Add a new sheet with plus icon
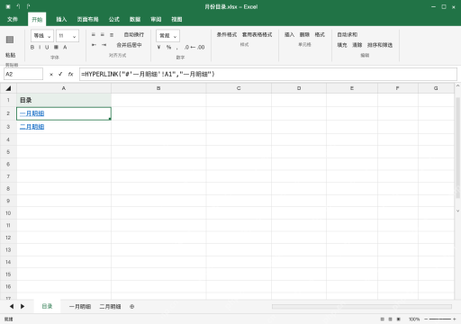The height and width of the screenshot is (324, 461). click(132, 307)
